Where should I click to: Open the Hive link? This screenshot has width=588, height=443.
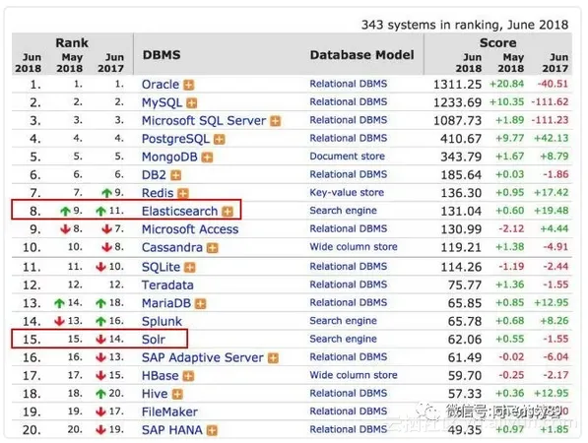coord(155,394)
